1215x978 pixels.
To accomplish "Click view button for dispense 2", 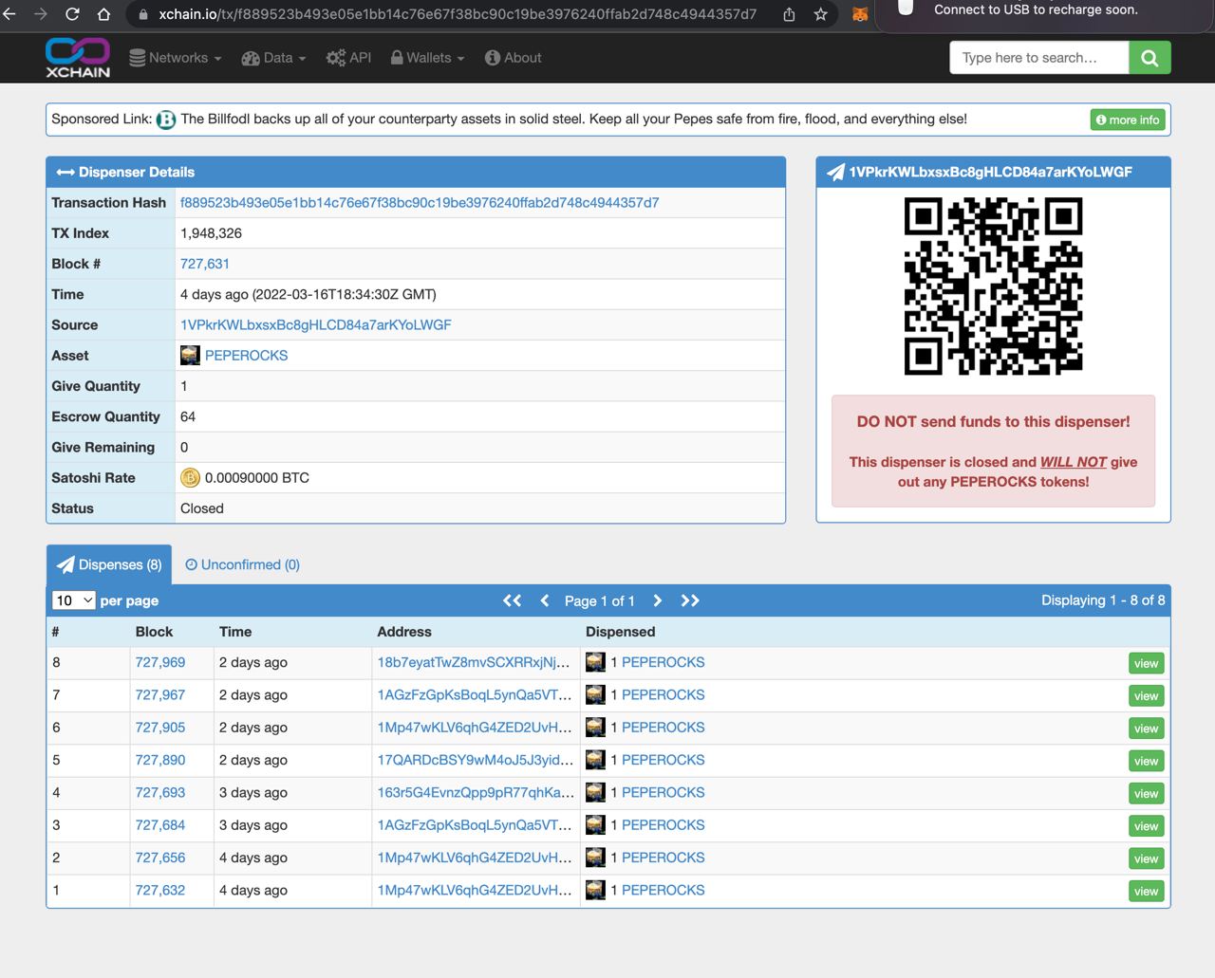I will (1146, 858).
